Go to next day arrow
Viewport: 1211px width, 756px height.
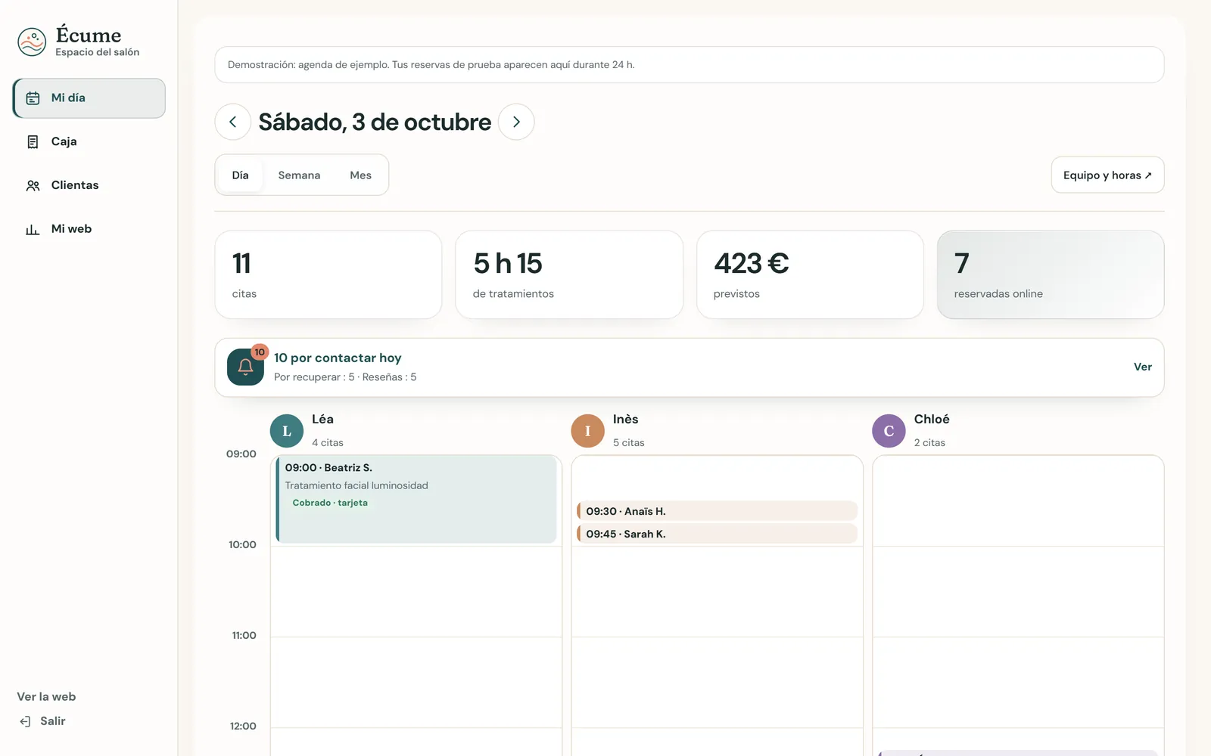[x=516, y=122]
